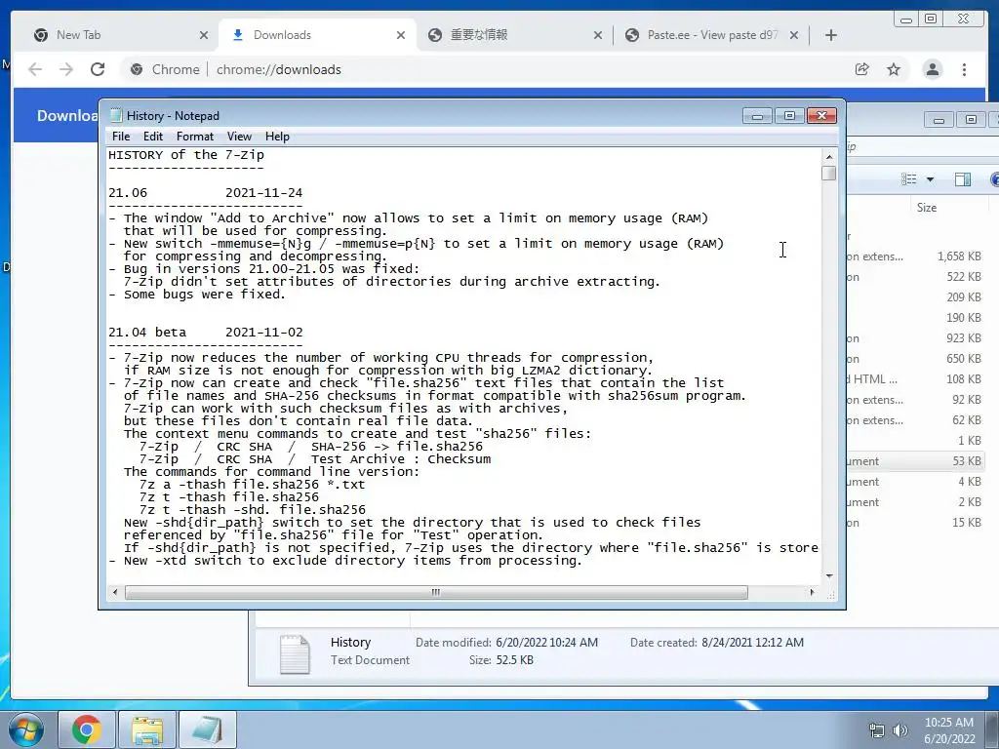Open Explorer view options dropdown arrow

(930, 179)
